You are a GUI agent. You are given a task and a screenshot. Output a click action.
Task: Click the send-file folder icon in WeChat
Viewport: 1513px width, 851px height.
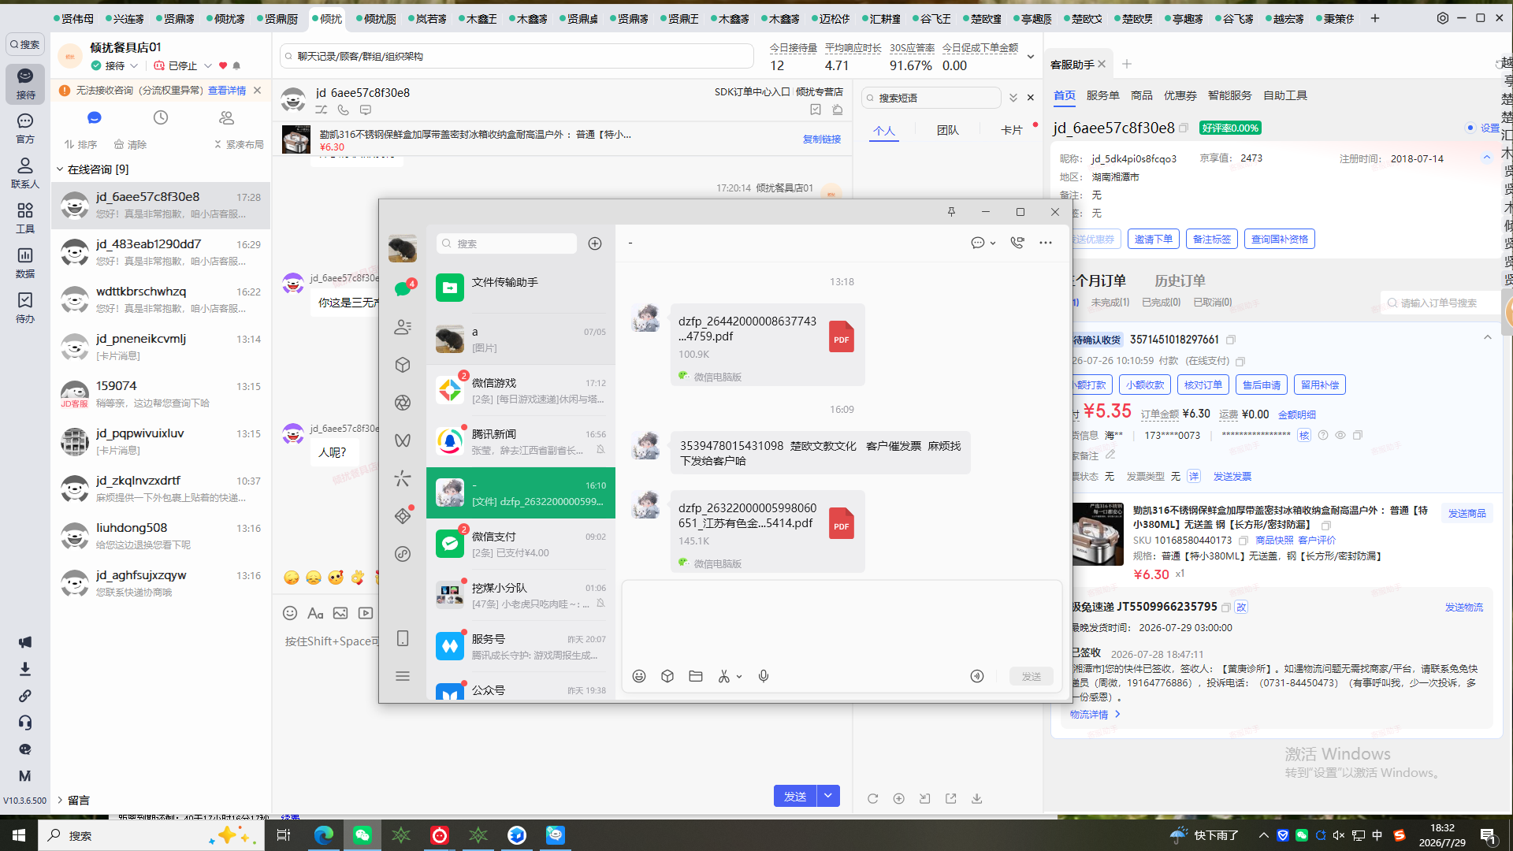[x=696, y=676]
